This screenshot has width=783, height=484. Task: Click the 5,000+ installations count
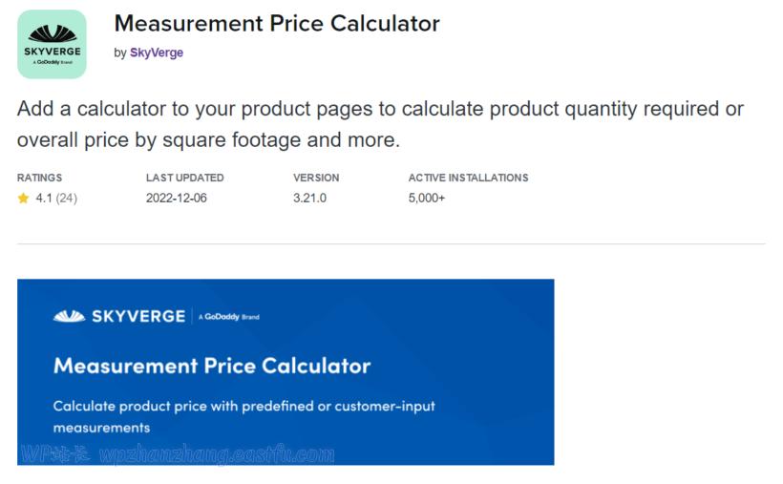coord(427,199)
